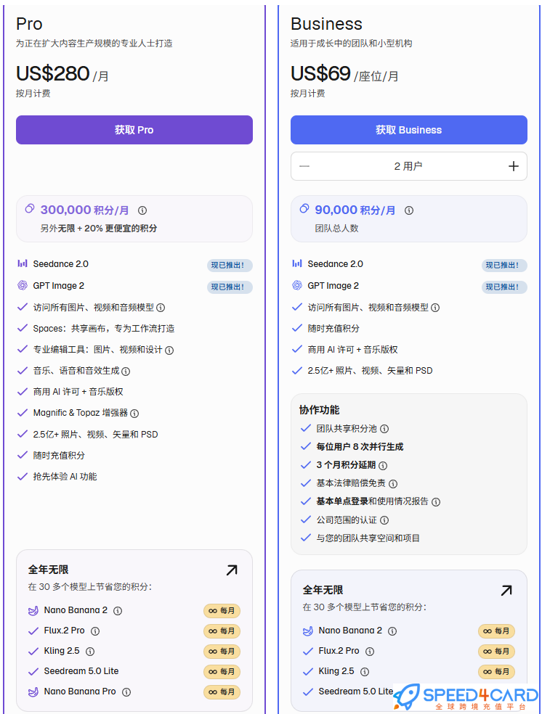Decrease Business seat count with minus
Image resolution: width=542 pixels, height=714 pixels.
304,166
